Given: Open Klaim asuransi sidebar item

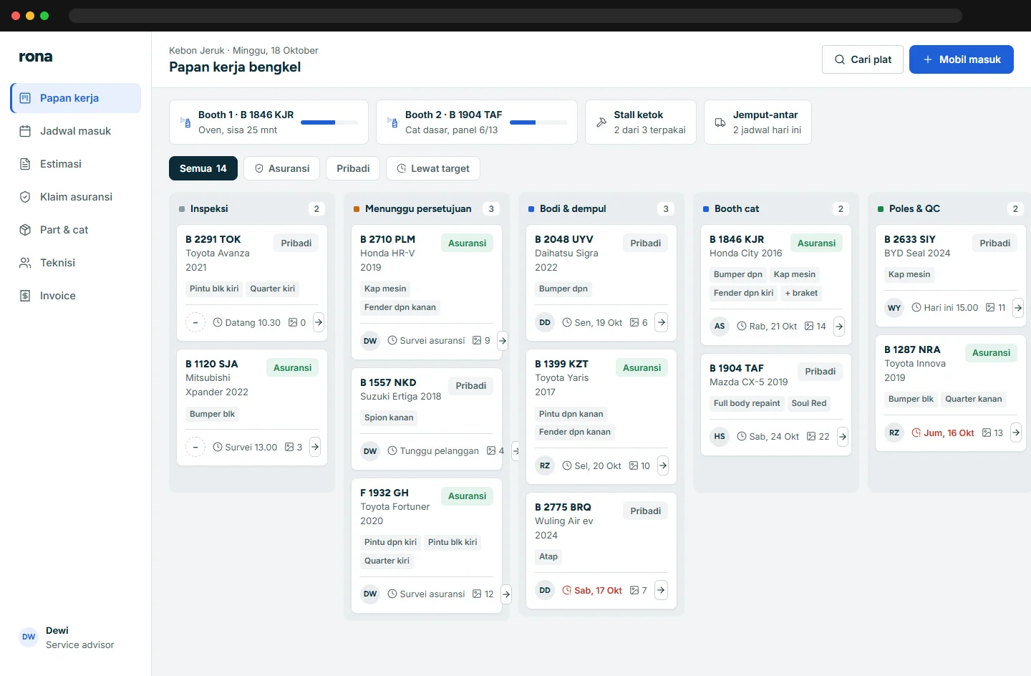Looking at the screenshot, I should [x=76, y=197].
